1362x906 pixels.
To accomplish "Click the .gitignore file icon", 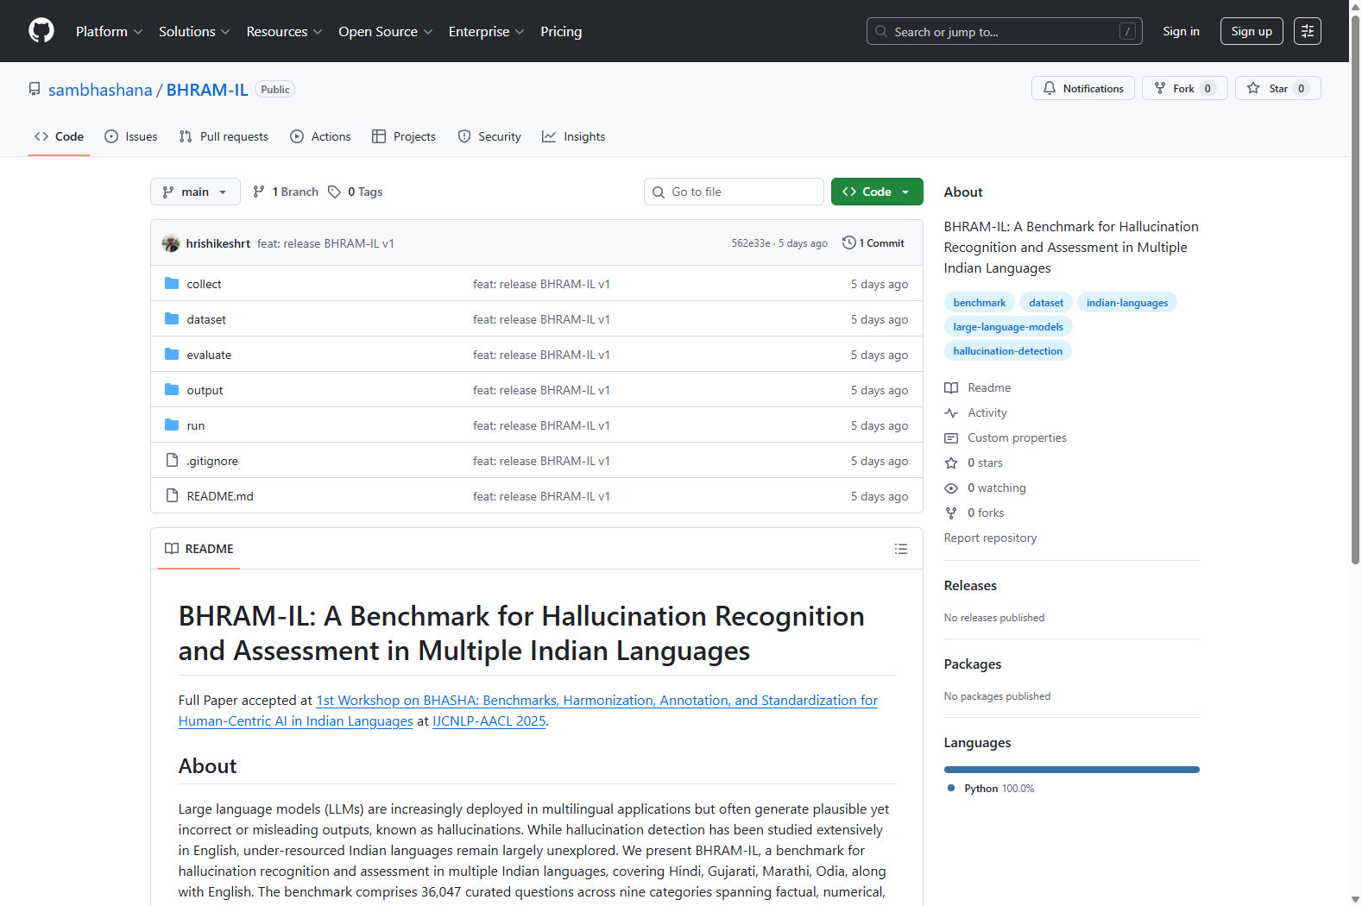I will (x=172, y=460).
